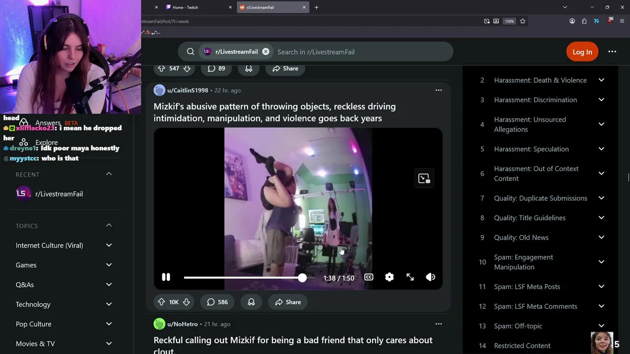Upvote the Mizkif abusive pattern post
Image resolution: width=630 pixels, height=354 pixels.
tap(161, 302)
